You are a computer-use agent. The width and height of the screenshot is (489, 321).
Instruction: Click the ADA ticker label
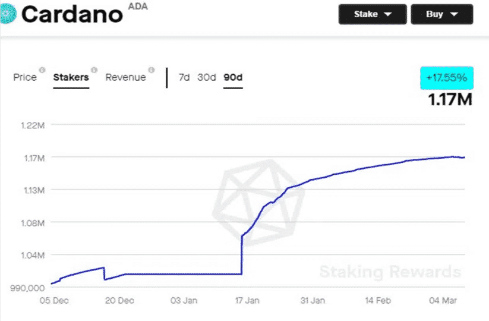137,7
